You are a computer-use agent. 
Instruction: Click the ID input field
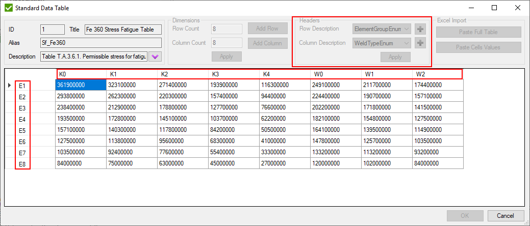53,30
